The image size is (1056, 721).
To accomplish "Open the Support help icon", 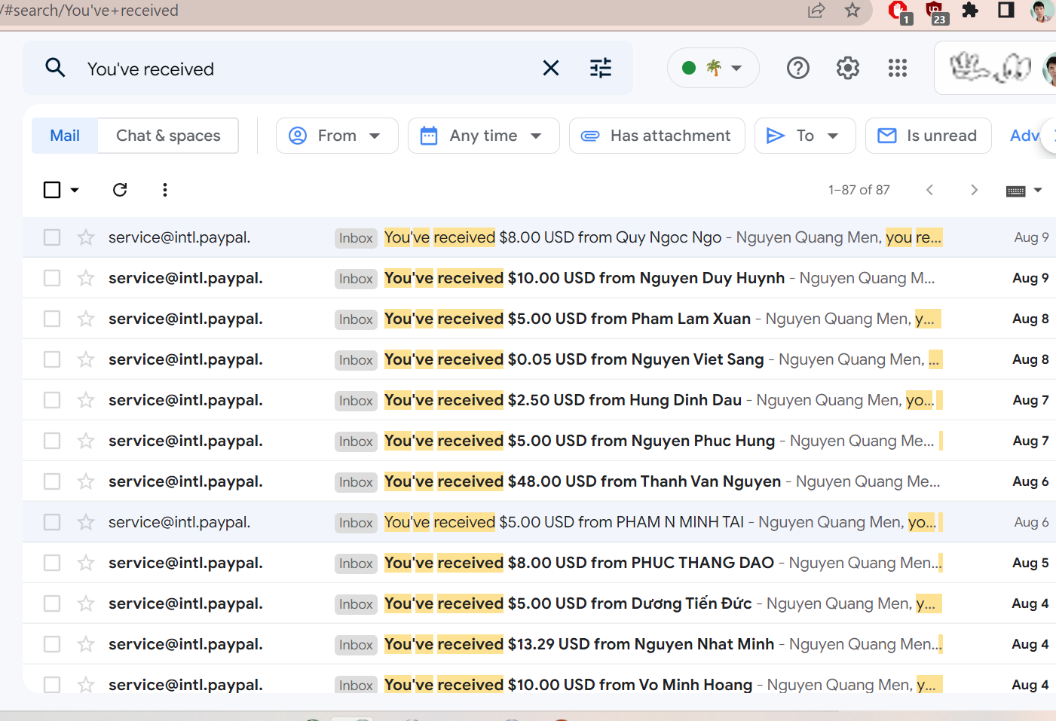I will (x=798, y=69).
